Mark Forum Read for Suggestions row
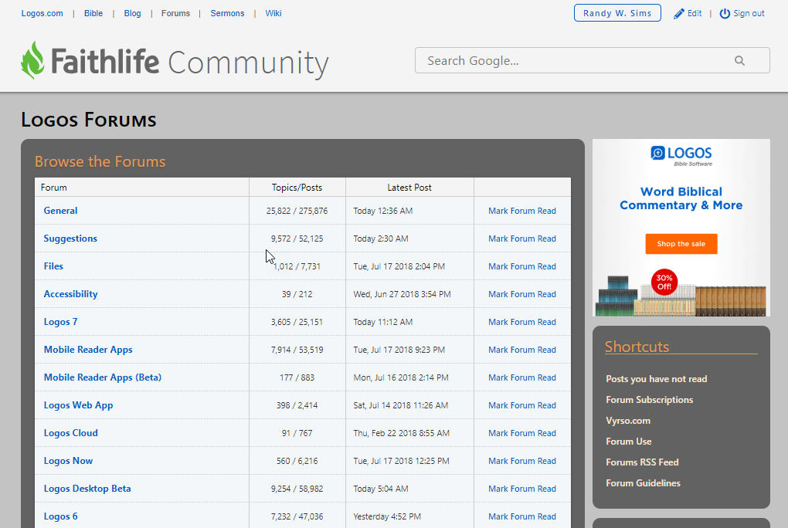This screenshot has height=528, width=788. 521,239
